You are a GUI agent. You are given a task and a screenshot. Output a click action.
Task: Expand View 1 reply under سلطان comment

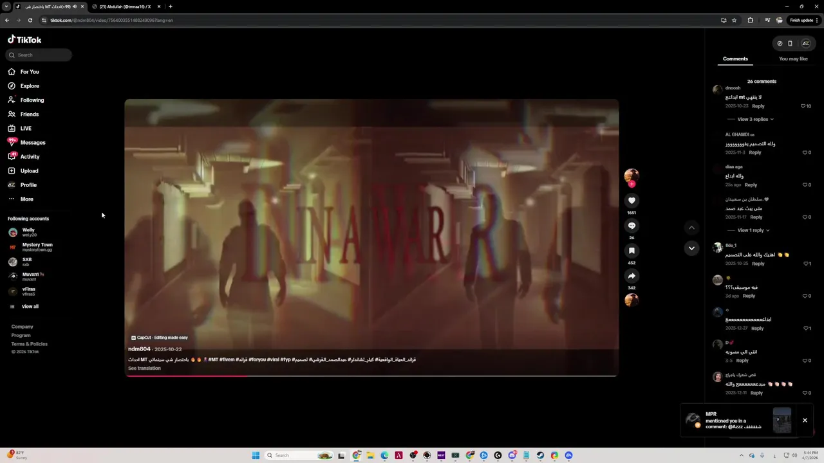pyautogui.click(x=753, y=230)
